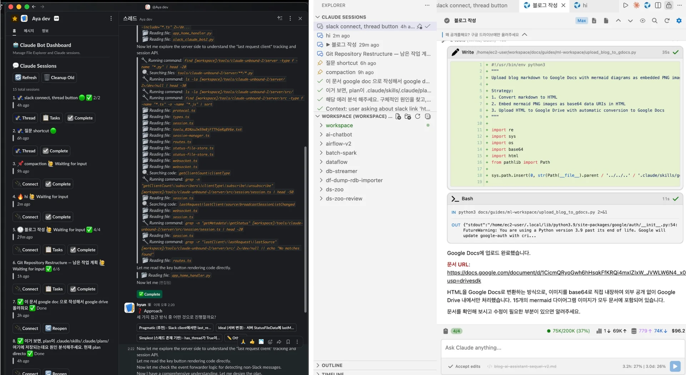Collapse all folders in the Workspace explorer
686x375 pixels.
click(x=428, y=117)
